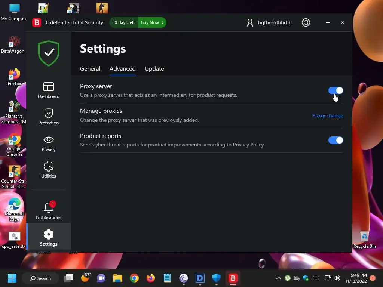Open the user account profile icon

[249, 22]
